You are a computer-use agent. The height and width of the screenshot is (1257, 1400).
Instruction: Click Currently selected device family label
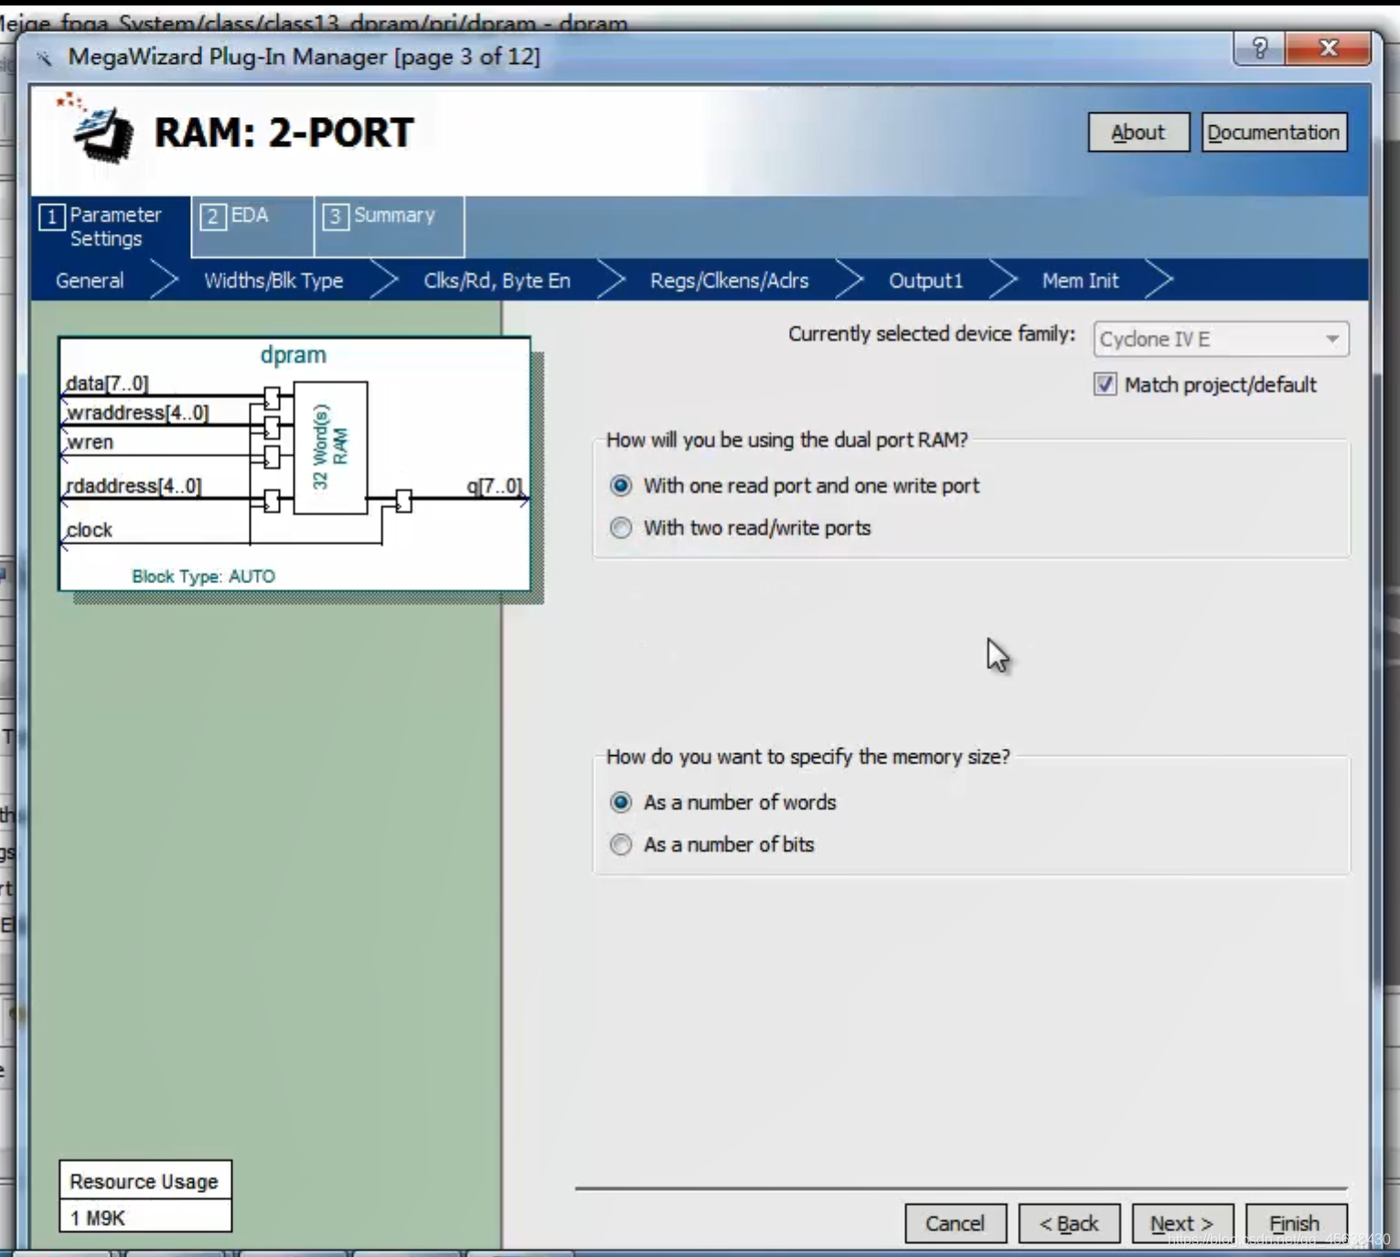(932, 334)
